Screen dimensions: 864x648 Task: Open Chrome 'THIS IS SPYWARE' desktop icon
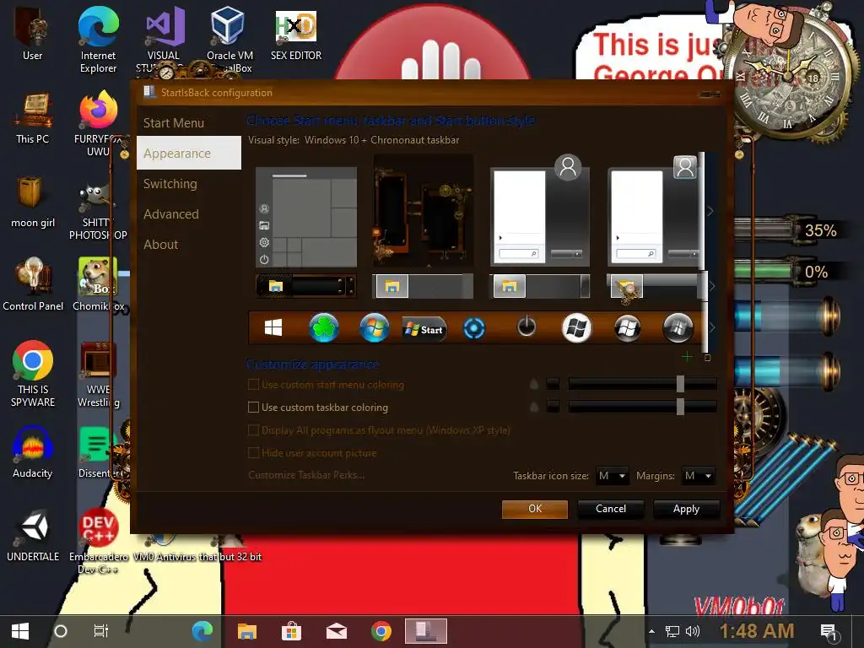tap(33, 374)
